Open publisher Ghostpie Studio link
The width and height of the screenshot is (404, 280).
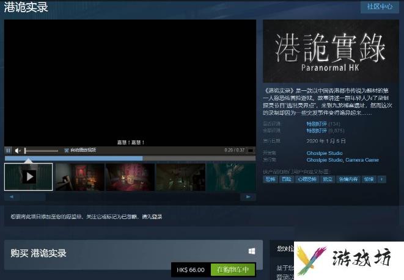325,160
